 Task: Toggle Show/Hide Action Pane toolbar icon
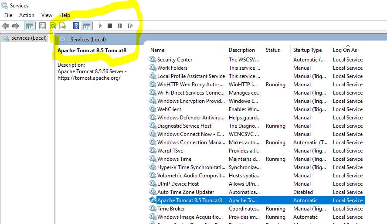[87, 26]
